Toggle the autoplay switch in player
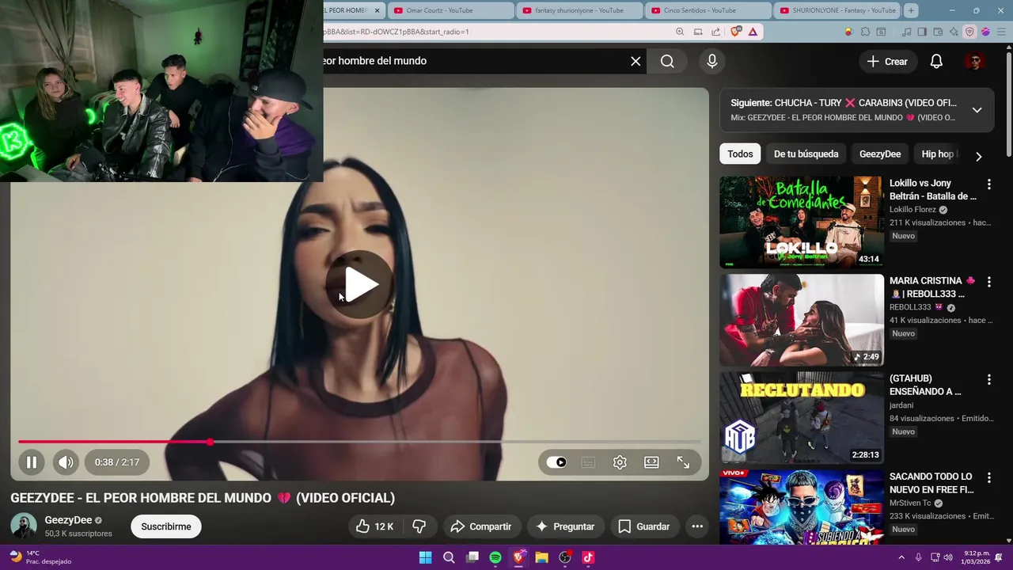The image size is (1013, 570). coord(557,462)
